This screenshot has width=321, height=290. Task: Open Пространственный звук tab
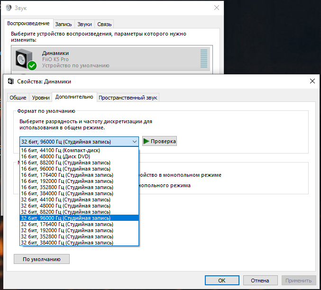pos(128,98)
